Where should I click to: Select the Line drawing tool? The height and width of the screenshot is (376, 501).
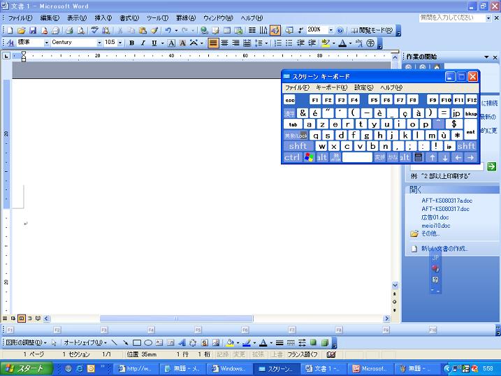click(114, 342)
